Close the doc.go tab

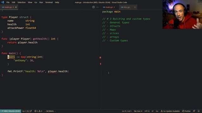135,7
